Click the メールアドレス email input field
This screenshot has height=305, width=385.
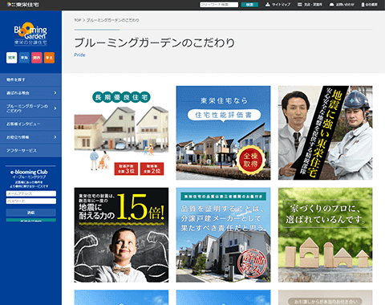(31, 193)
